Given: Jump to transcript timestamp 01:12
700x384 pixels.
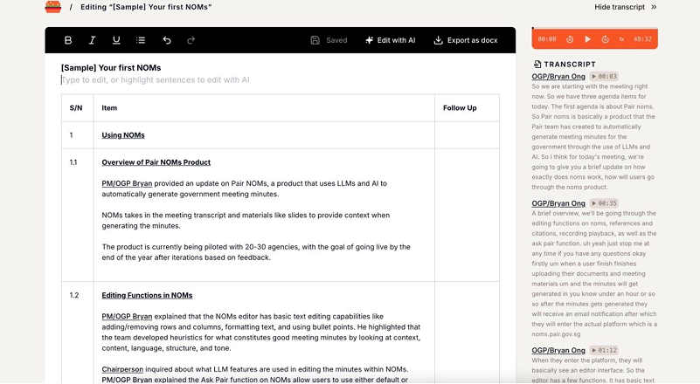Looking at the screenshot, I should point(604,351).
